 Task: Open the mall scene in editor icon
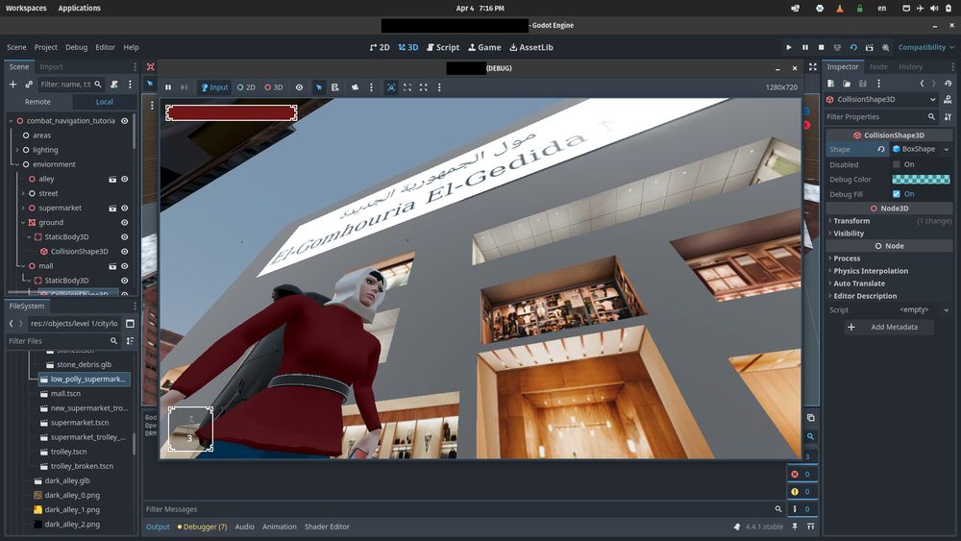(112, 266)
